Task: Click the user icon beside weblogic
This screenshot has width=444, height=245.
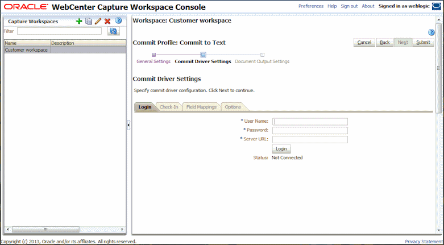Action: point(437,6)
